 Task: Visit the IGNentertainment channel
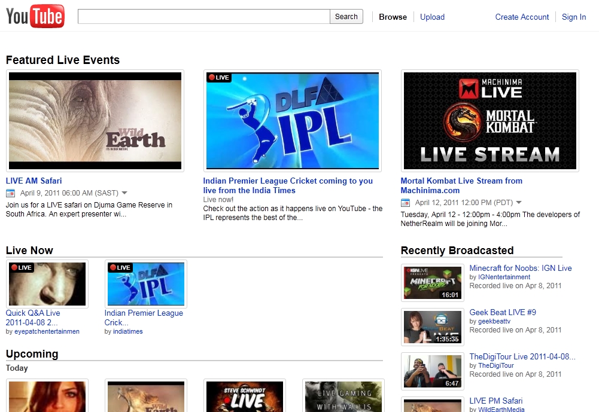click(504, 277)
